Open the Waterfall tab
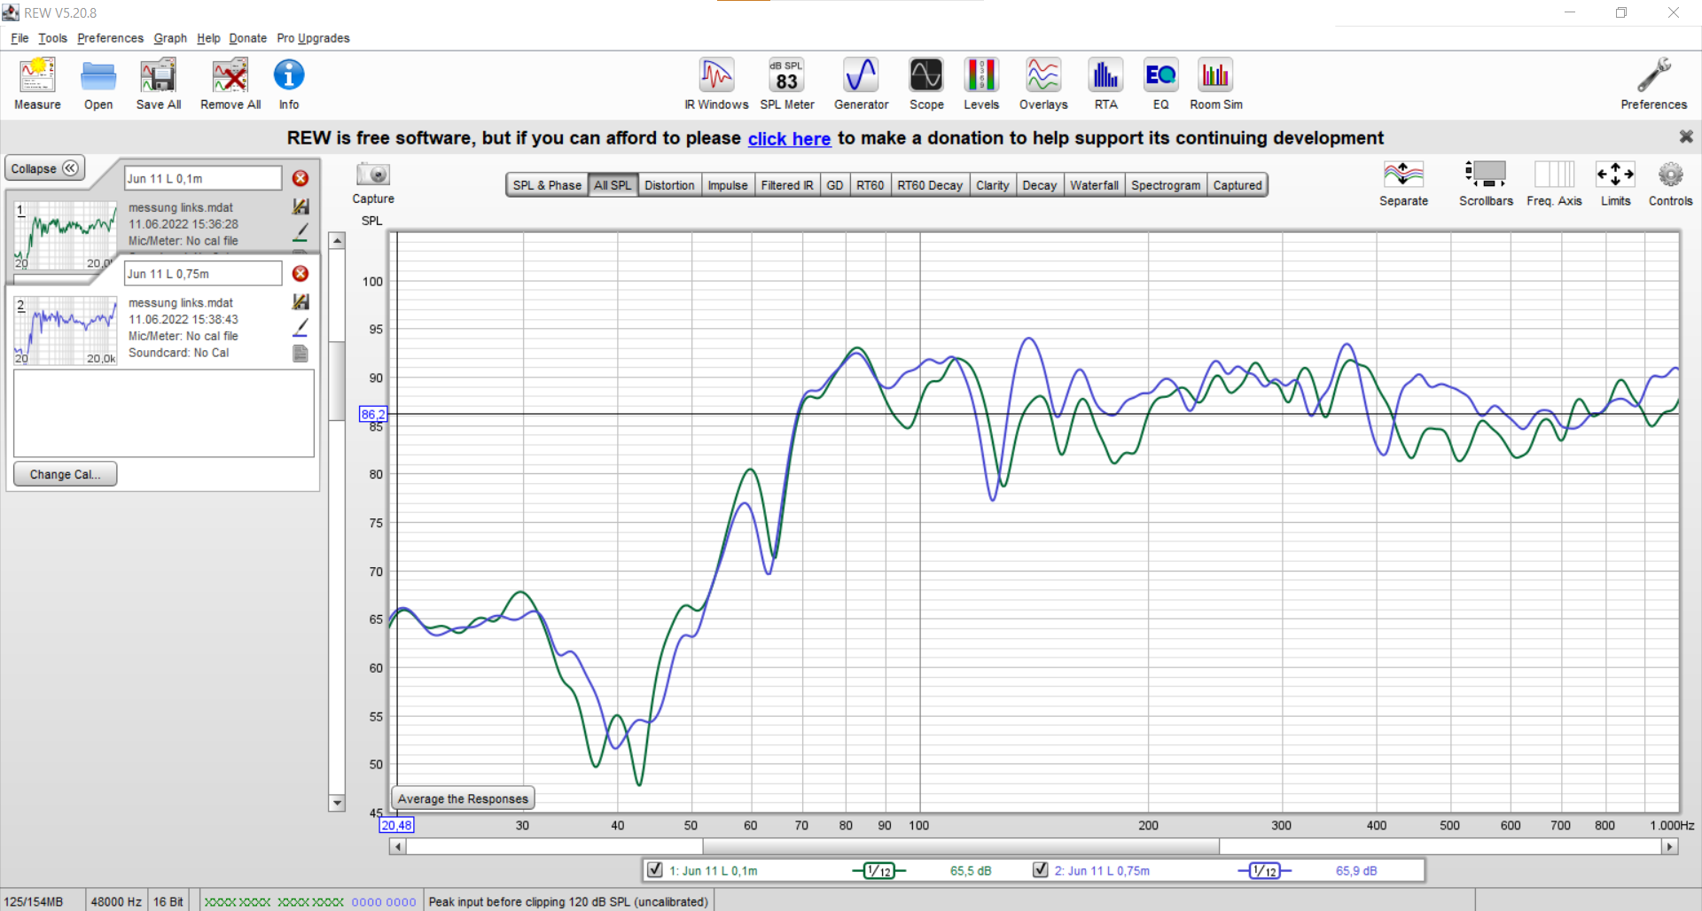 (1094, 185)
